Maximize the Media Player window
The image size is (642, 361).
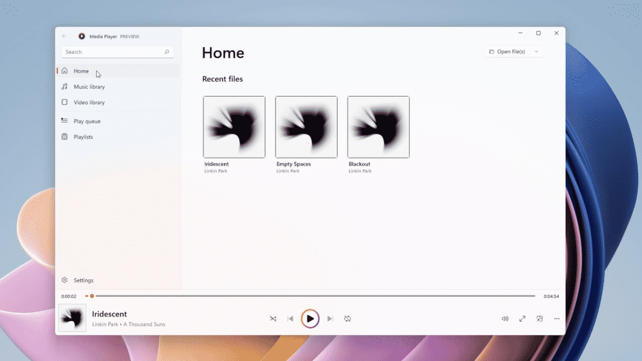[538, 33]
